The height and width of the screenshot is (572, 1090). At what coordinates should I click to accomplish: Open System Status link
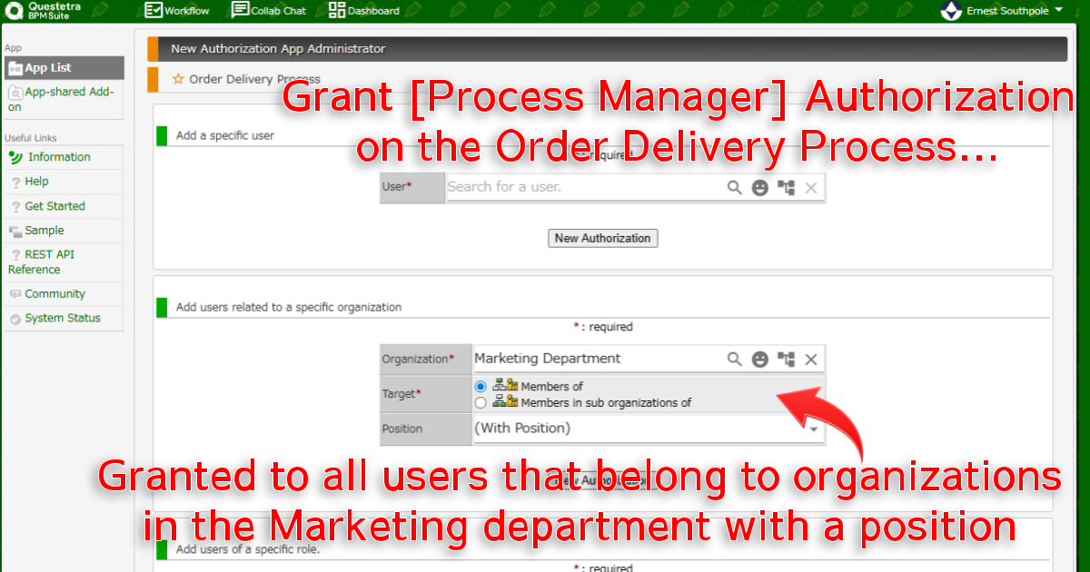coord(63,319)
